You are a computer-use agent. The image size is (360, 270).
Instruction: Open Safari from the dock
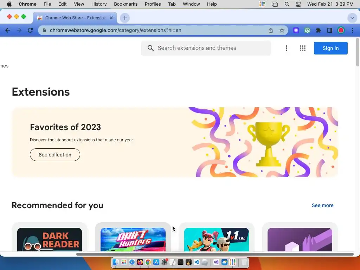(x=132, y=262)
